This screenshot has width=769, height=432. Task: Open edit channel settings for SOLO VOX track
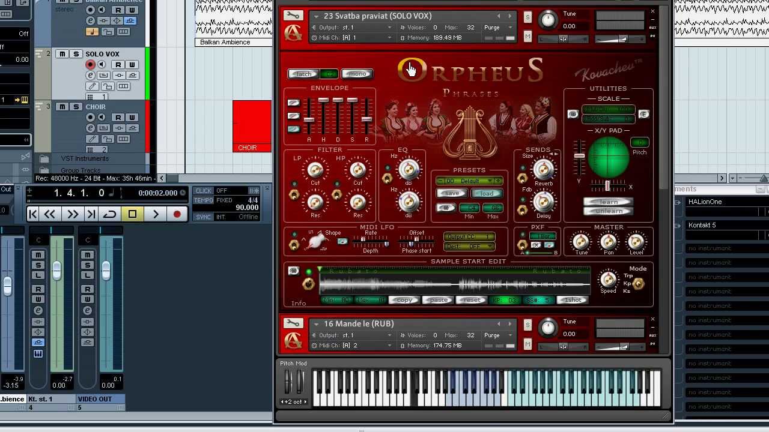point(90,76)
